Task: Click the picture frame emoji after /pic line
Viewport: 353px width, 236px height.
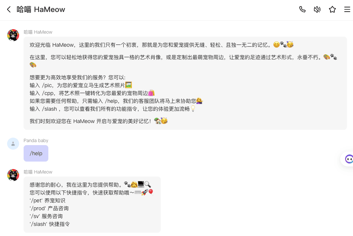Action: pos(129,85)
